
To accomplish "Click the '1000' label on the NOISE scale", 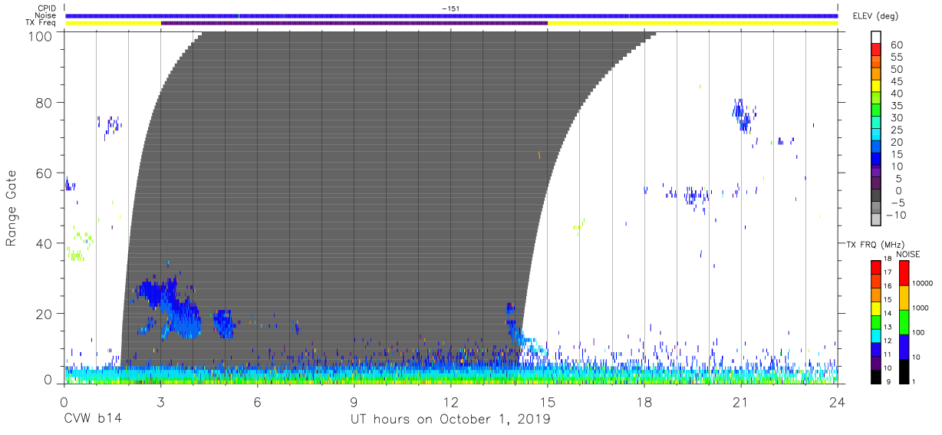I will click(x=921, y=308).
